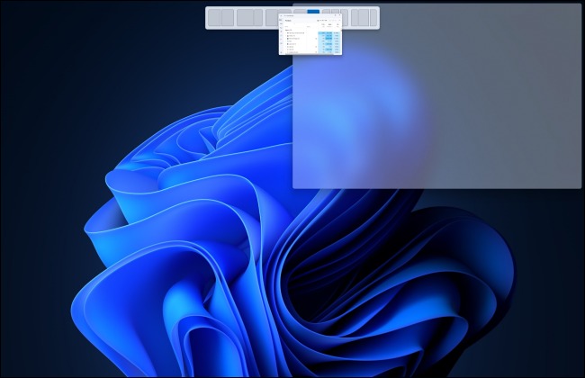
Task: Sort by CPU column header in Task Manager
Action: point(323,25)
